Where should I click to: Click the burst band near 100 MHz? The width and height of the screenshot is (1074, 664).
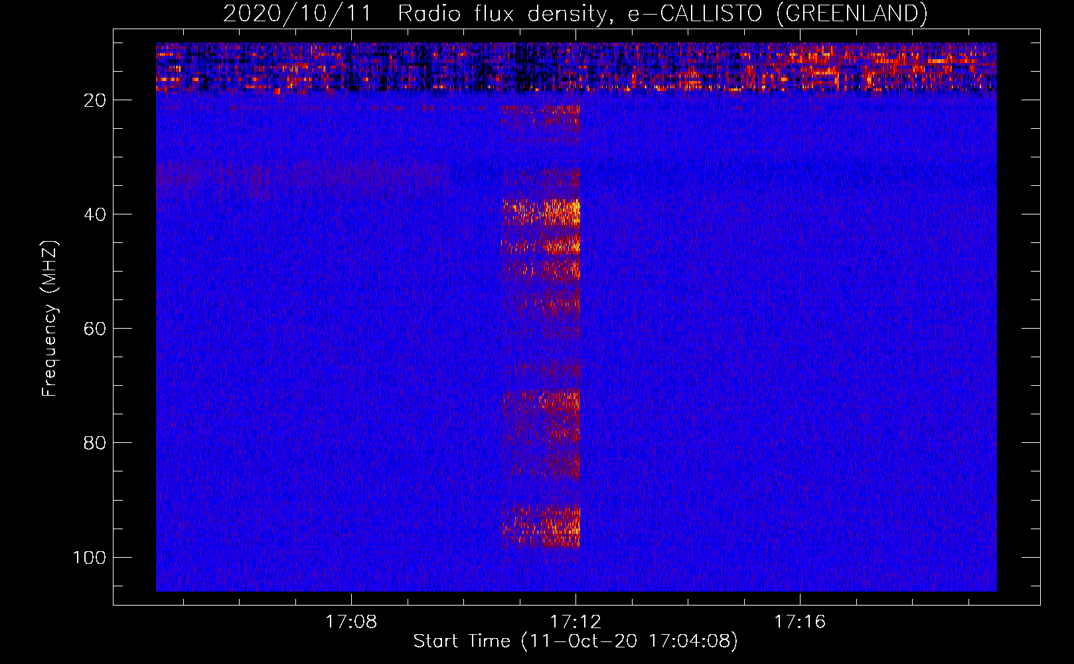coord(541,527)
